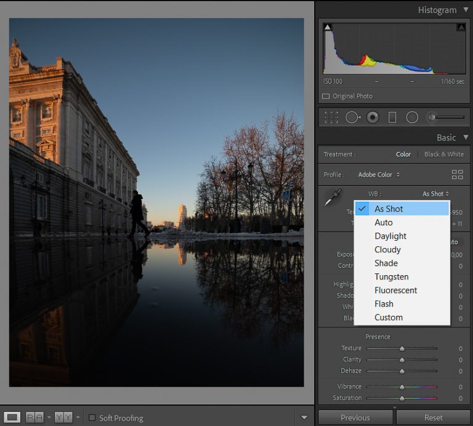The image size is (473, 426).
Task: Choose Flash white balance preset
Action: (402, 303)
